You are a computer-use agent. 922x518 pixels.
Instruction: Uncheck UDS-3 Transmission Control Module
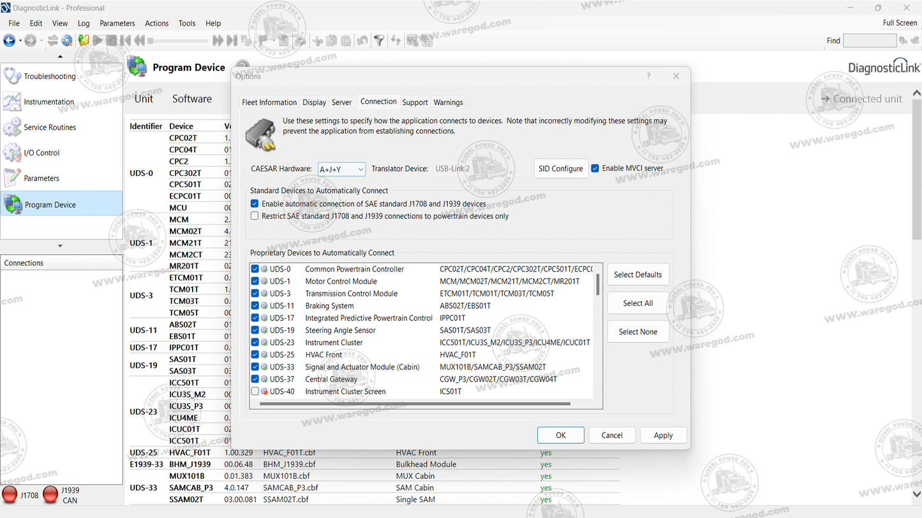click(x=255, y=294)
